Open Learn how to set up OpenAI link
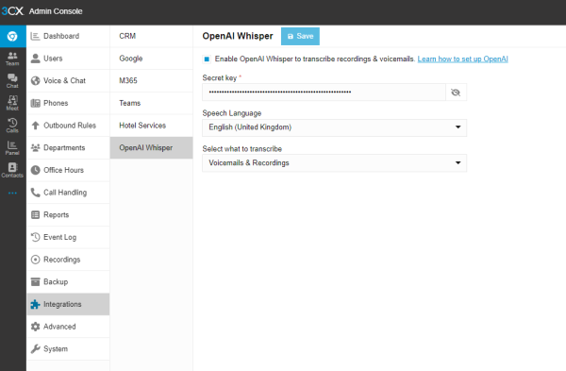This screenshot has width=566, height=371. [463, 59]
